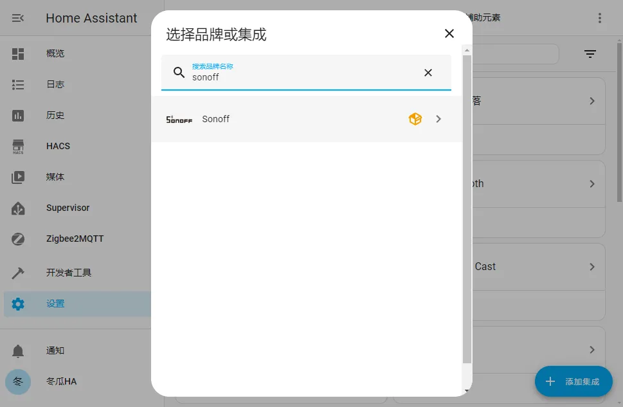Image resolution: width=623 pixels, height=407 pixels.
Task: Click the orange custom integration box icon
Action: click(415, 119)
